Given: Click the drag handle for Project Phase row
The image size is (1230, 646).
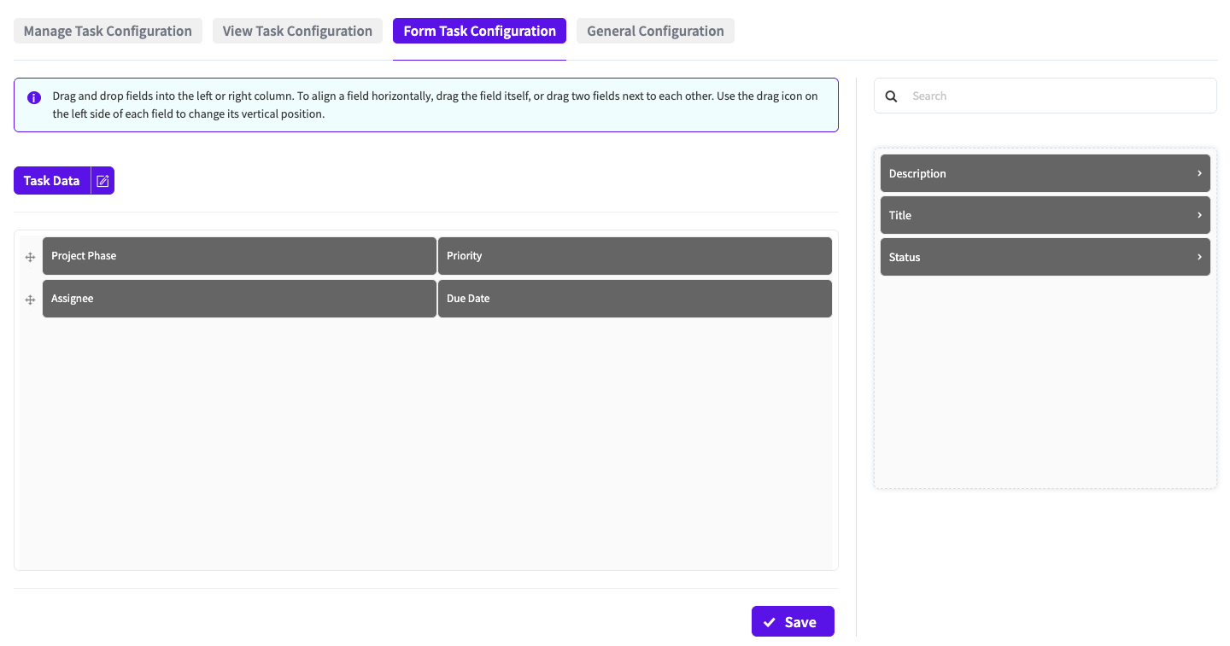Looking at the screenshot, I should pos(30,257).
